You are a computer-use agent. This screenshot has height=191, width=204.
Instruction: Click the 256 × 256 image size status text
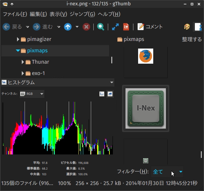pos(87,183)
